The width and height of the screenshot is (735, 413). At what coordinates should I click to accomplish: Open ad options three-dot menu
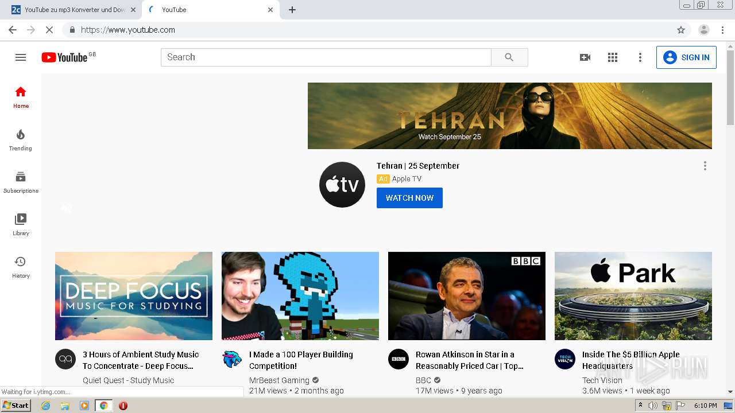[x=705, y=166]
